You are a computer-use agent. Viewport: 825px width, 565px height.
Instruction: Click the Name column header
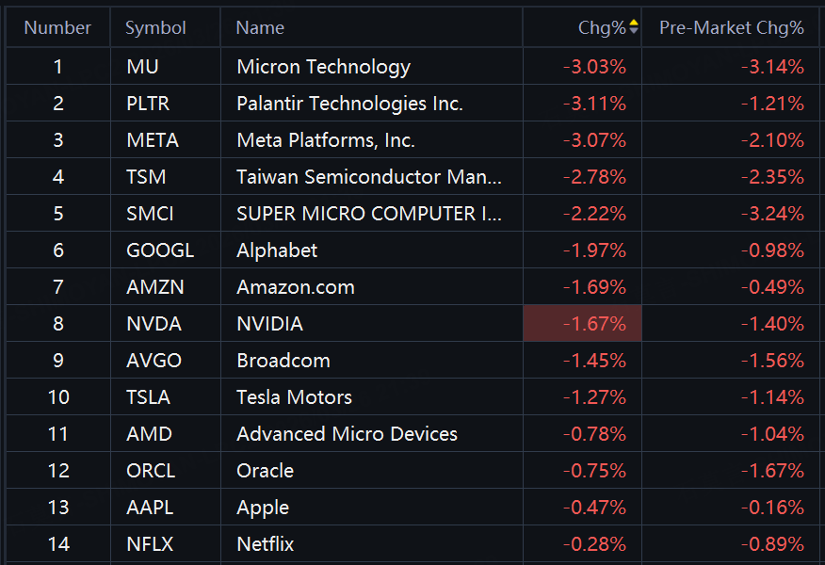tap(260, 28)
